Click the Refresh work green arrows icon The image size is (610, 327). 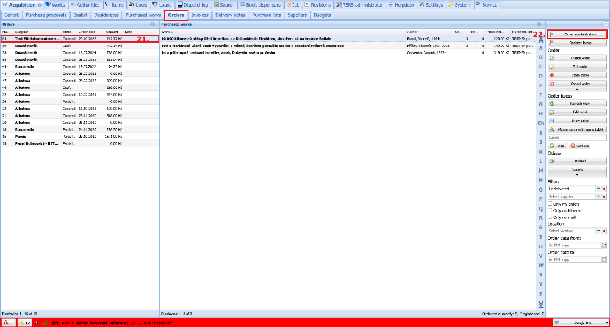pyautogui.click(x=551, y=104)
